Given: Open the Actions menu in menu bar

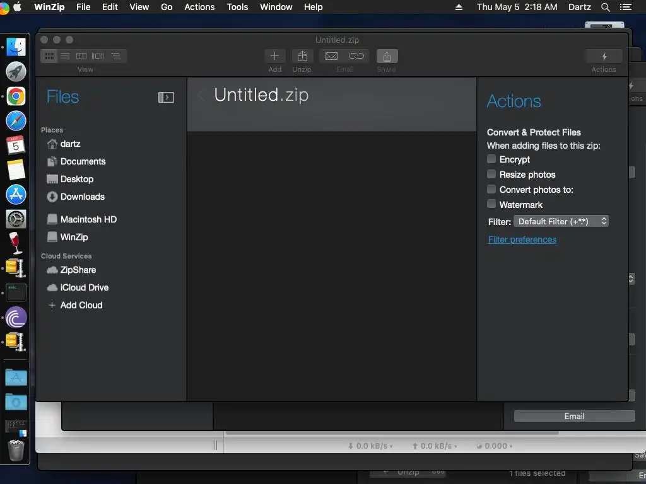Looking at the screenshot, I should coord(199,7).
